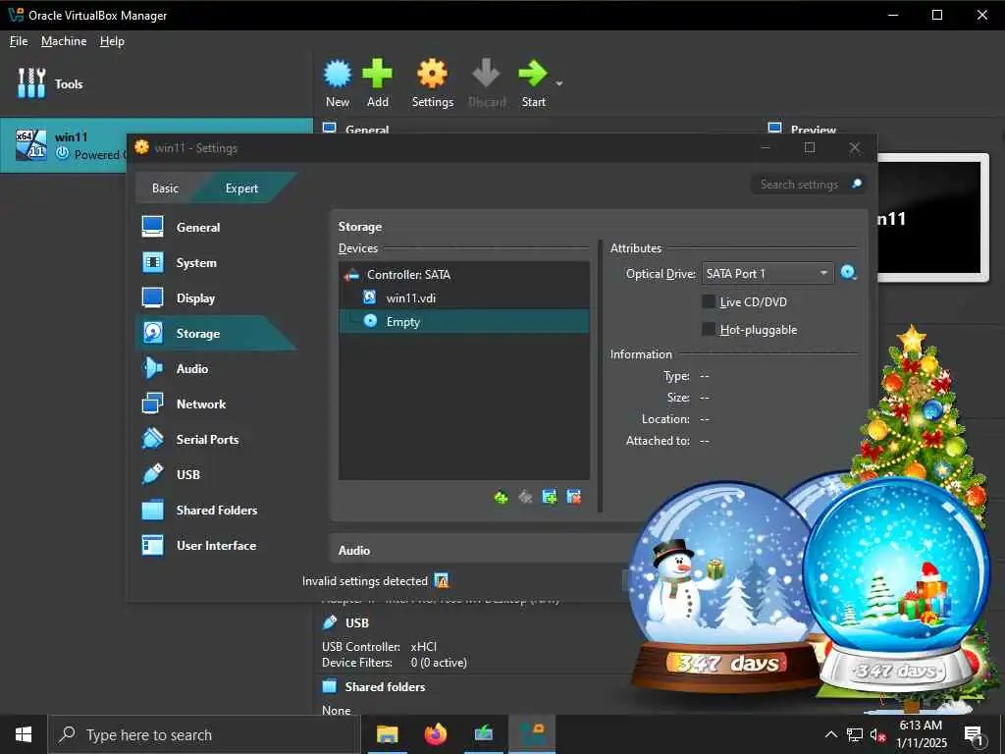The width and height of the screenshot is (1005, 754).
Task: Click the Invalid settings detected warning icon
Action: [442, 581]
